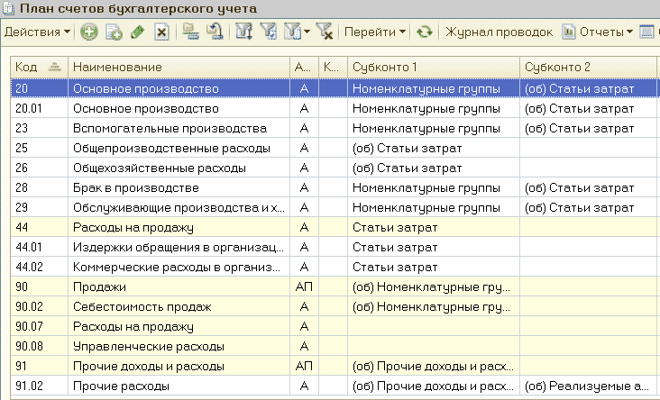660x400 pixels.
Task: Select Управленческие расходы account
Action: 148,346
